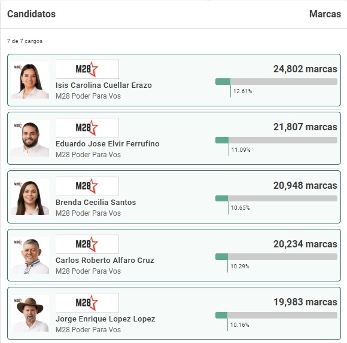Image resolution: width=347 pixels, height=343 pixels.
Task: Open candidate name Brenda Cecilia Santos
Action: coord(96,202)
